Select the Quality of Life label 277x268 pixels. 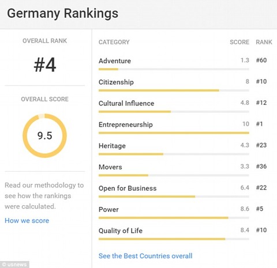[x=121, y=231]
